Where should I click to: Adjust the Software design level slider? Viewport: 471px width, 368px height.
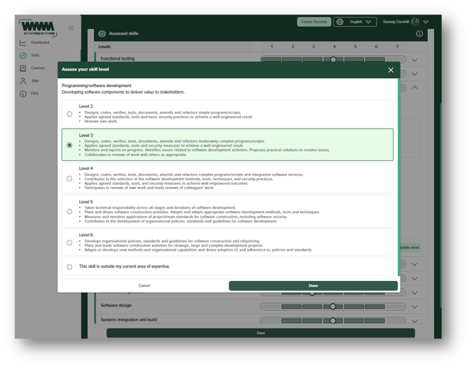pos(333,306)
